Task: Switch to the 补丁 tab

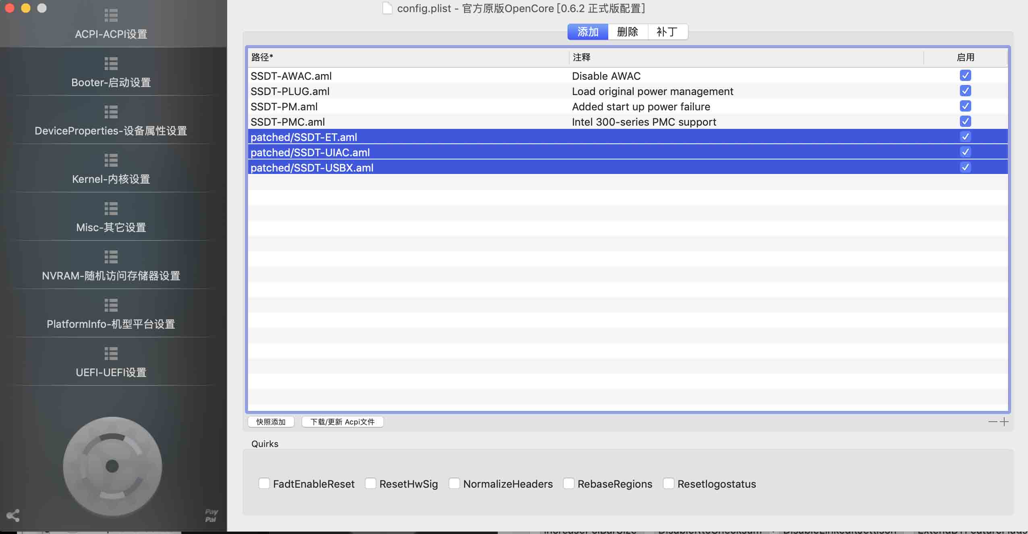Action: 667,32
